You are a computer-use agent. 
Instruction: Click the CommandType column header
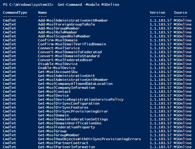(x=15, y=12)
